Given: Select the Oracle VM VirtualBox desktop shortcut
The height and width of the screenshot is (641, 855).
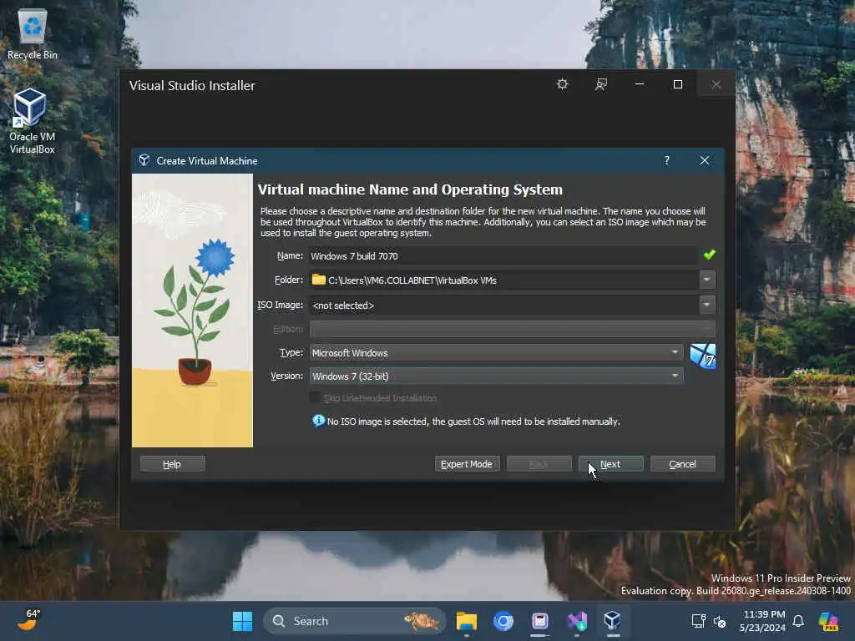Looking at the screenshot, I should [x=32, y=121].
